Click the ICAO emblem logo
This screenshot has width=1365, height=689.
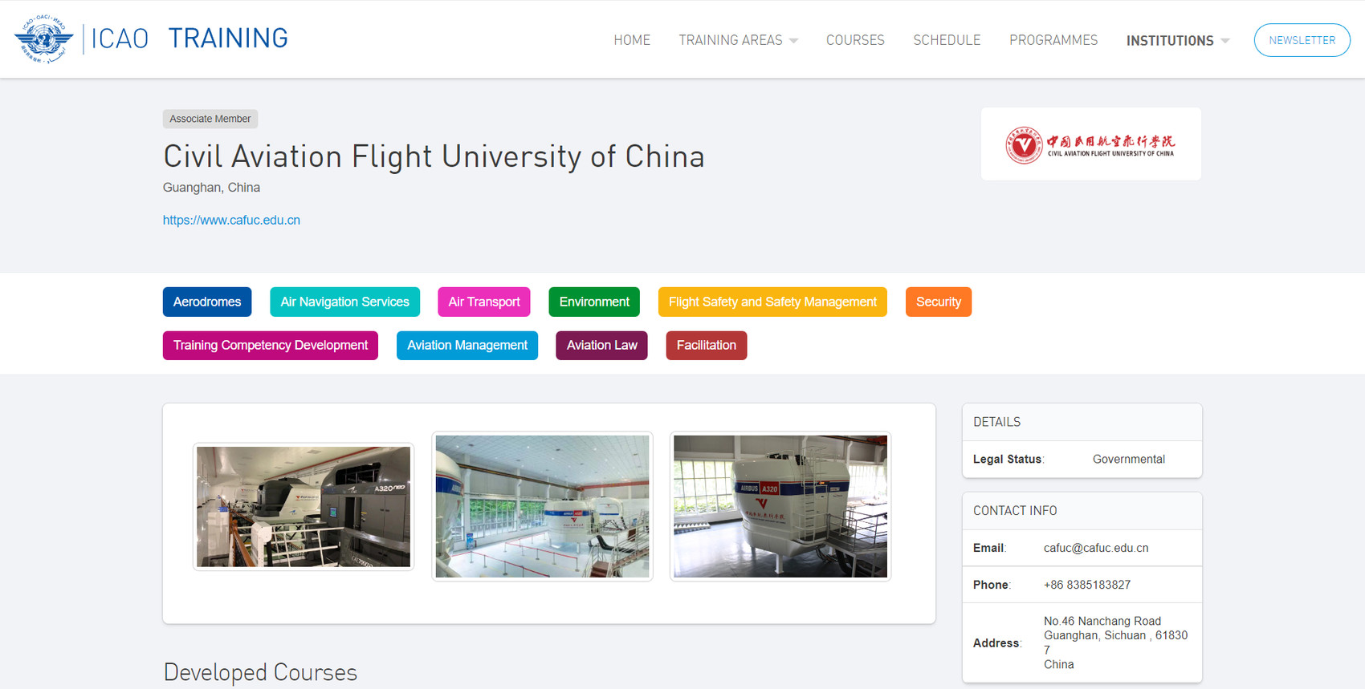coord(43,39)
